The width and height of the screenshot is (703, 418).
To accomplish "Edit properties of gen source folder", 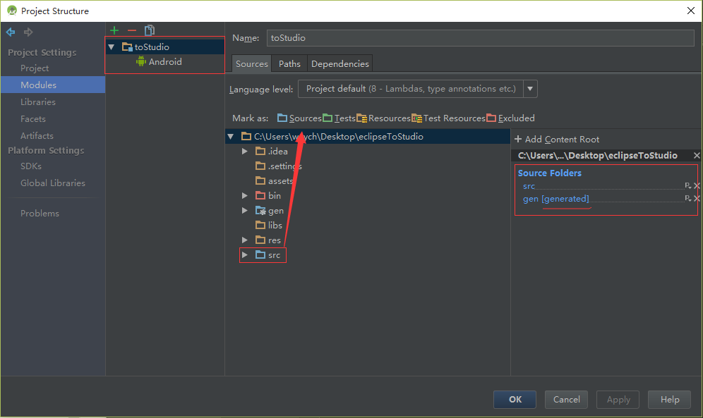I will (687, 198).
